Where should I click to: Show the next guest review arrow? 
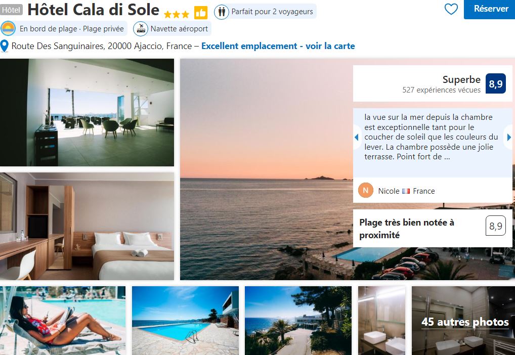[x=509, y=137]
